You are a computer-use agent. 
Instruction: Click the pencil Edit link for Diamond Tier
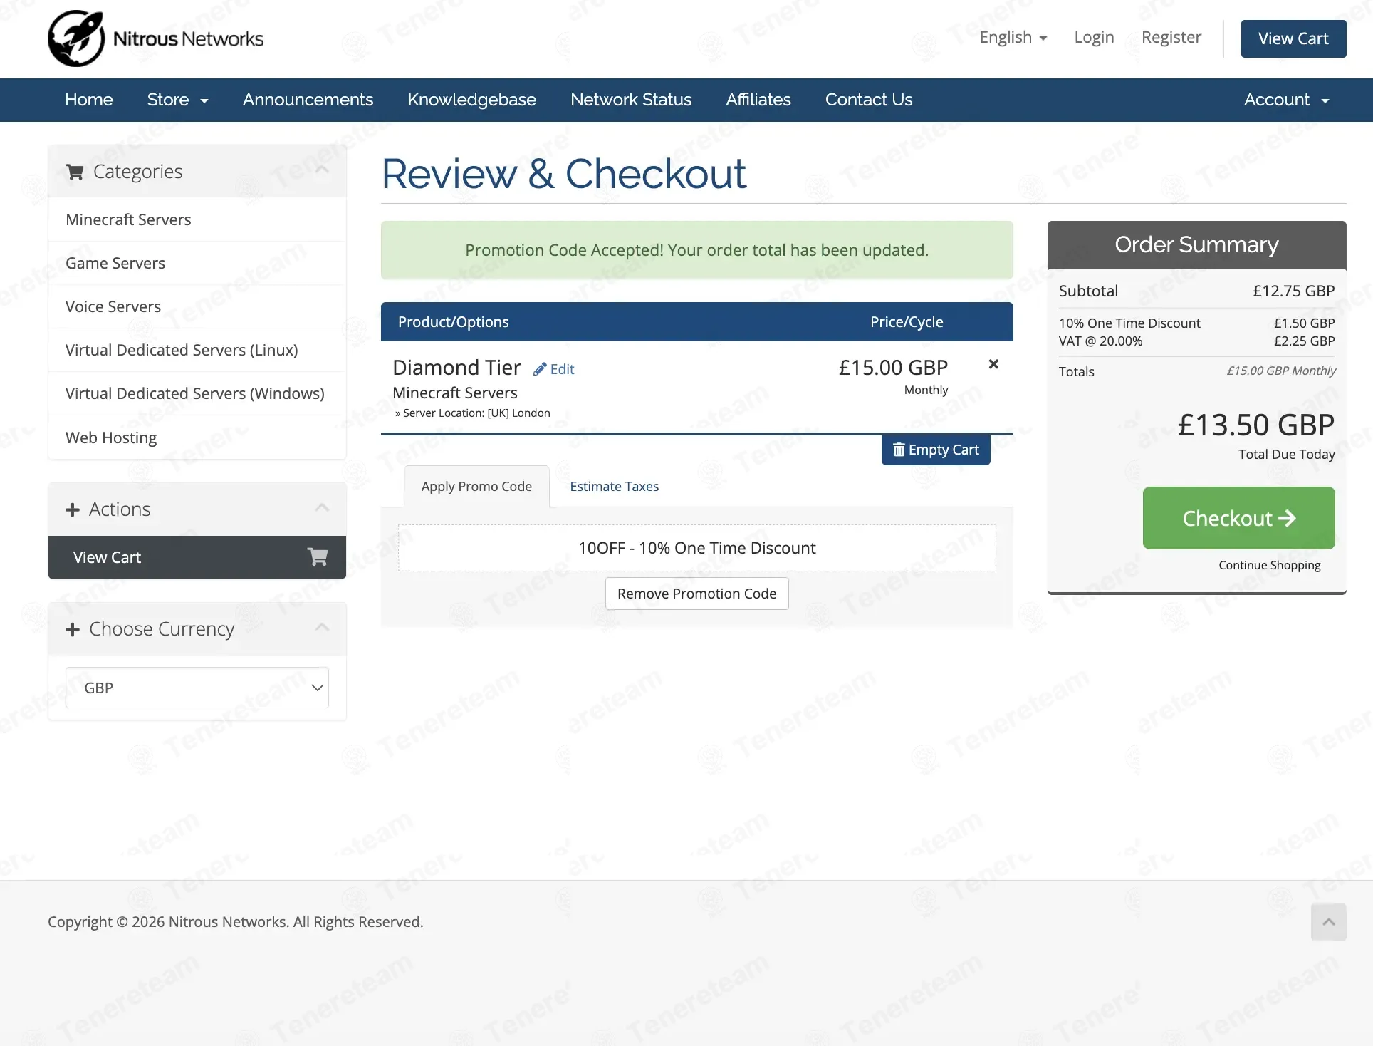pyautogui.click(x=554, y=369)
